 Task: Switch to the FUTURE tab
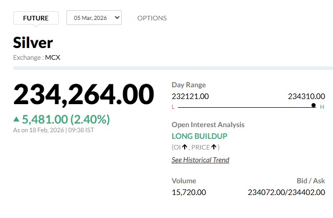click(x=36, y=18)
